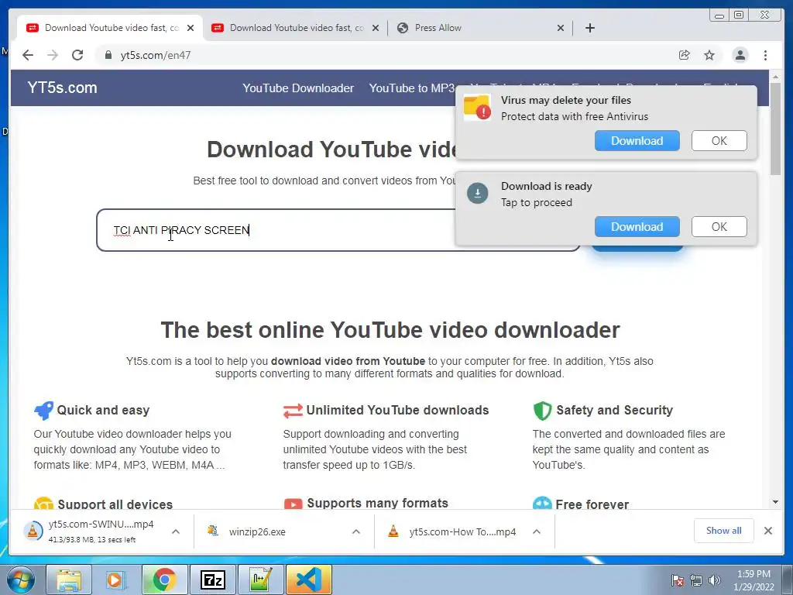
Task: Open the media player taskbar icon
Action: (x=116, y=580)
